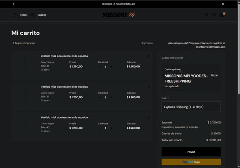Screen dimensions: 240x168
Task: Click the Seguir comprando link
Action: click(x=25, y=43)
